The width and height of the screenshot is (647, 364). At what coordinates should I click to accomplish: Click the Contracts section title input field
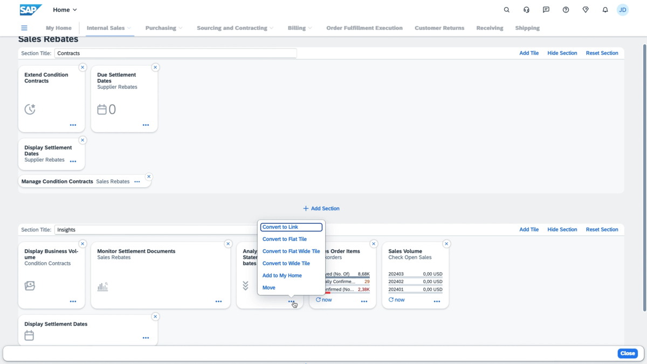coord(175,53)
